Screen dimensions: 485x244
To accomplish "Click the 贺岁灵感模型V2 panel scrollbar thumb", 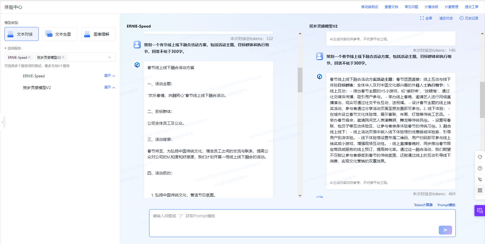I will click(x=482, y=100).
